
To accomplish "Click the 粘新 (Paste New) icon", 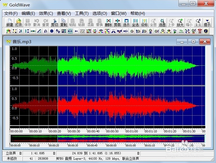I will point(81,22).
